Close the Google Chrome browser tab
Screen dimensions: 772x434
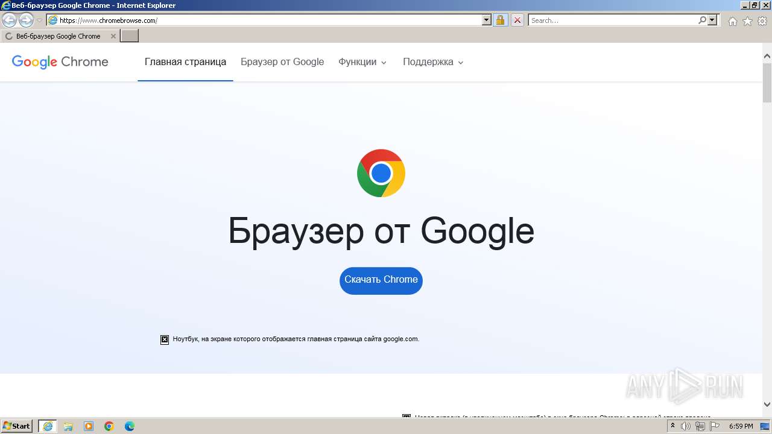pos(113,36)
